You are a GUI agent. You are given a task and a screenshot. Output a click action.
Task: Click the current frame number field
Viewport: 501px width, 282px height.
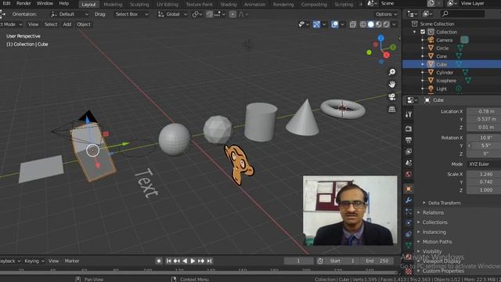point(299,261)
